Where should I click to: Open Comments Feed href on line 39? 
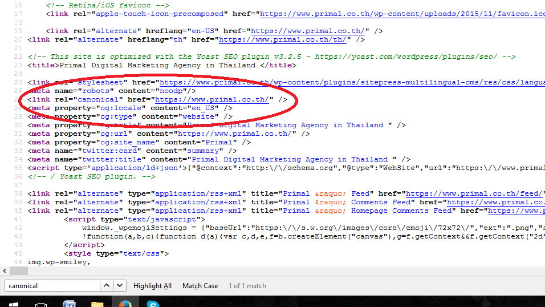pos(495,202)
